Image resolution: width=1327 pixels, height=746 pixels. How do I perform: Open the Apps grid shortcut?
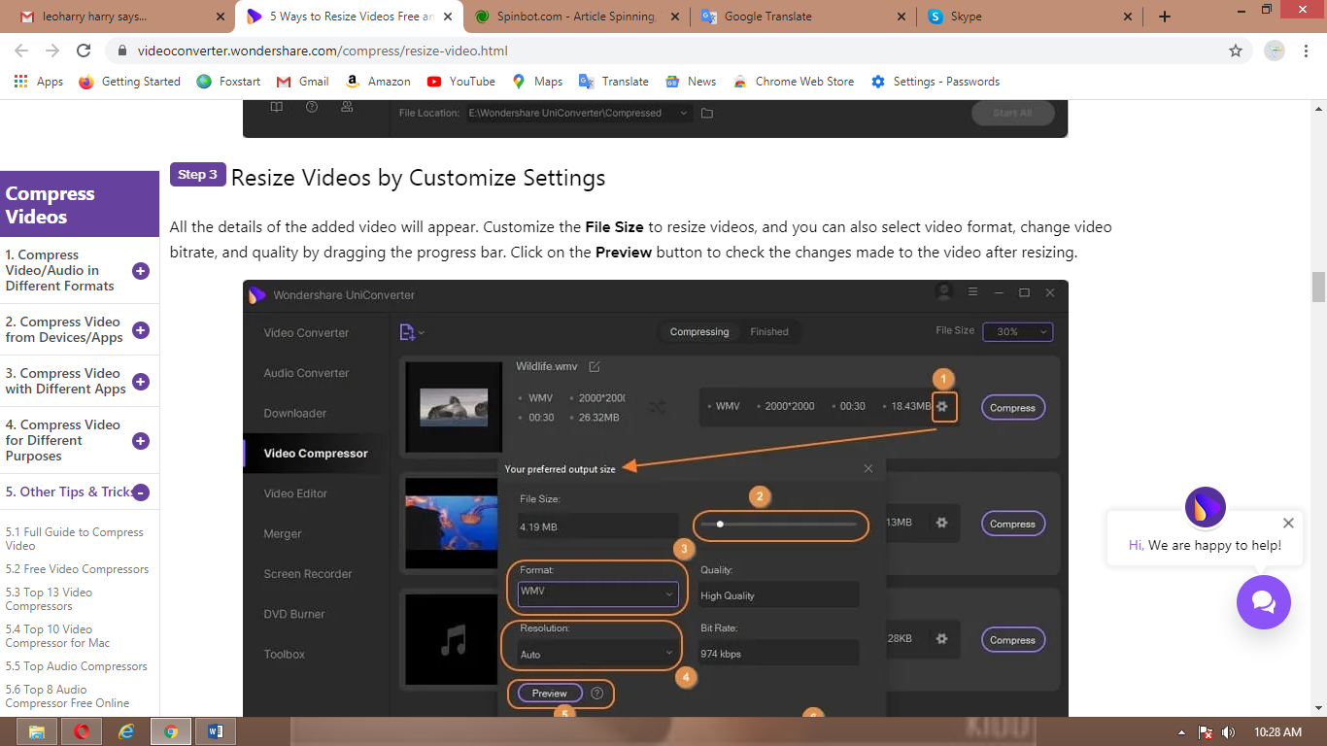21,82
